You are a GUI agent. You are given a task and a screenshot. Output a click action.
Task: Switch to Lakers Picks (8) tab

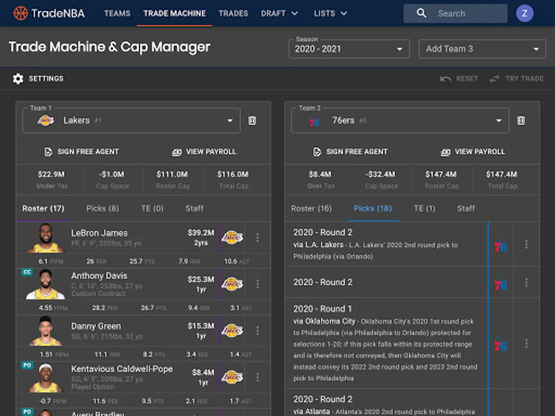click(103, 208)
